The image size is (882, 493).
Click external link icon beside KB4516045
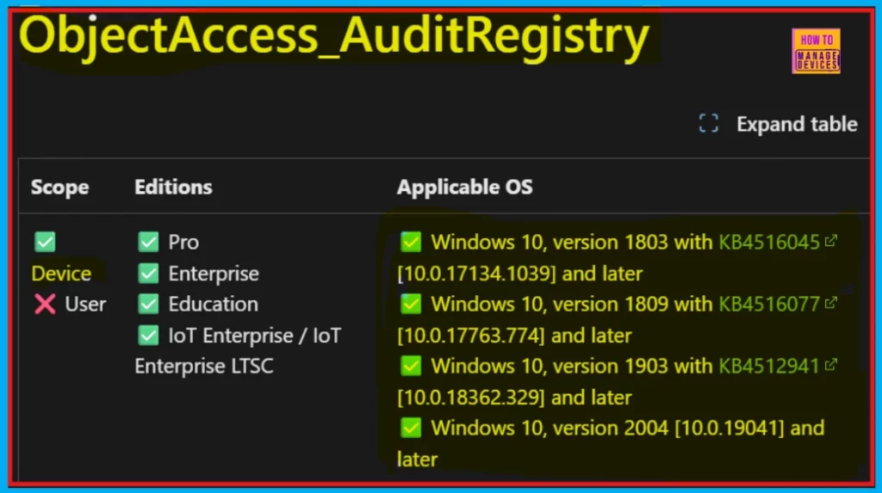click(x=831, y=241)
